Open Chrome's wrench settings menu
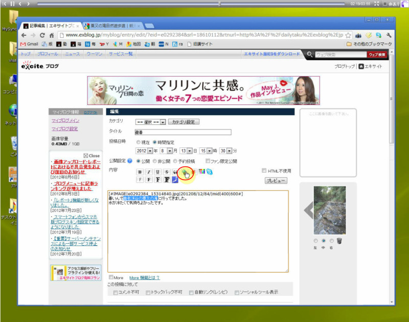This screenshot has width=409, height=322. tap(389, 35)
